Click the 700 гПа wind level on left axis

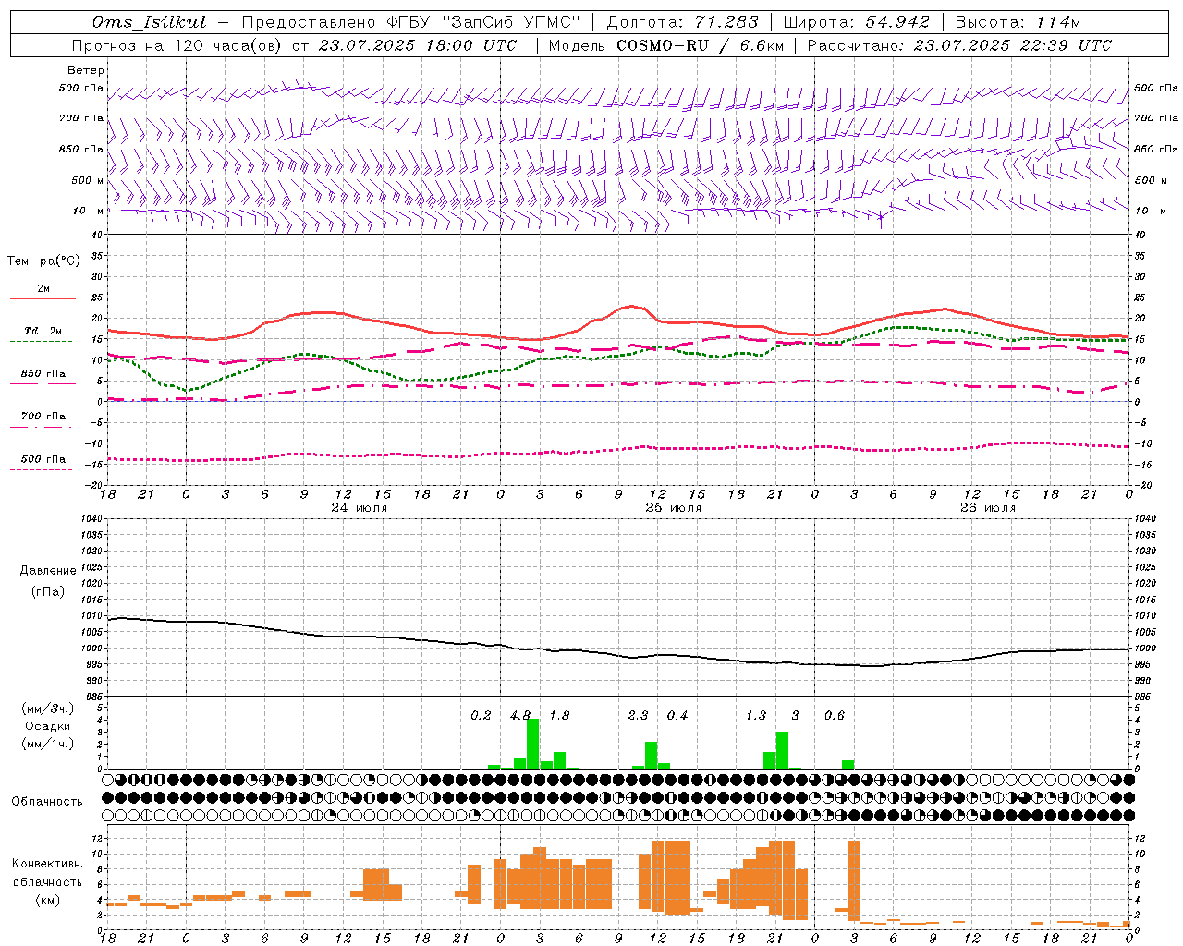click(81, 118)
